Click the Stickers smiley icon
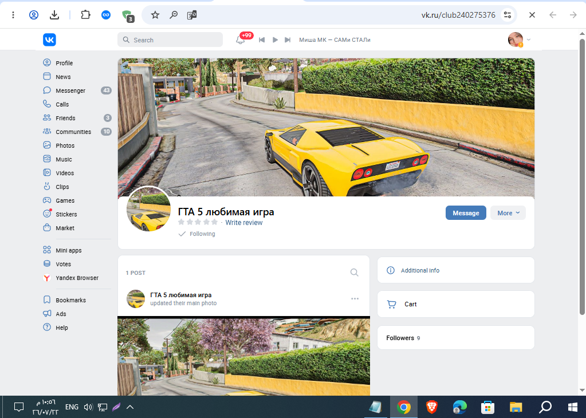Screen dimensions: 586x418 coord(47,214)
